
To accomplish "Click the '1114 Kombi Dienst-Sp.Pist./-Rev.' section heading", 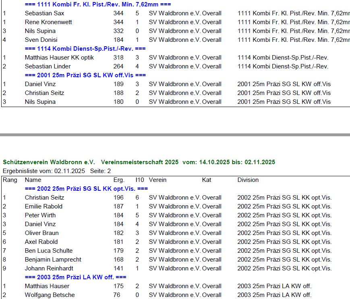I will tap(85, 49).
